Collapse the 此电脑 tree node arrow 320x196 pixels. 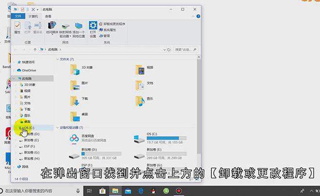point(14,78)
